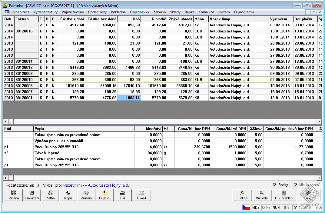
Task: Toggle the Řádky checkbox
Action: point(275,185)
